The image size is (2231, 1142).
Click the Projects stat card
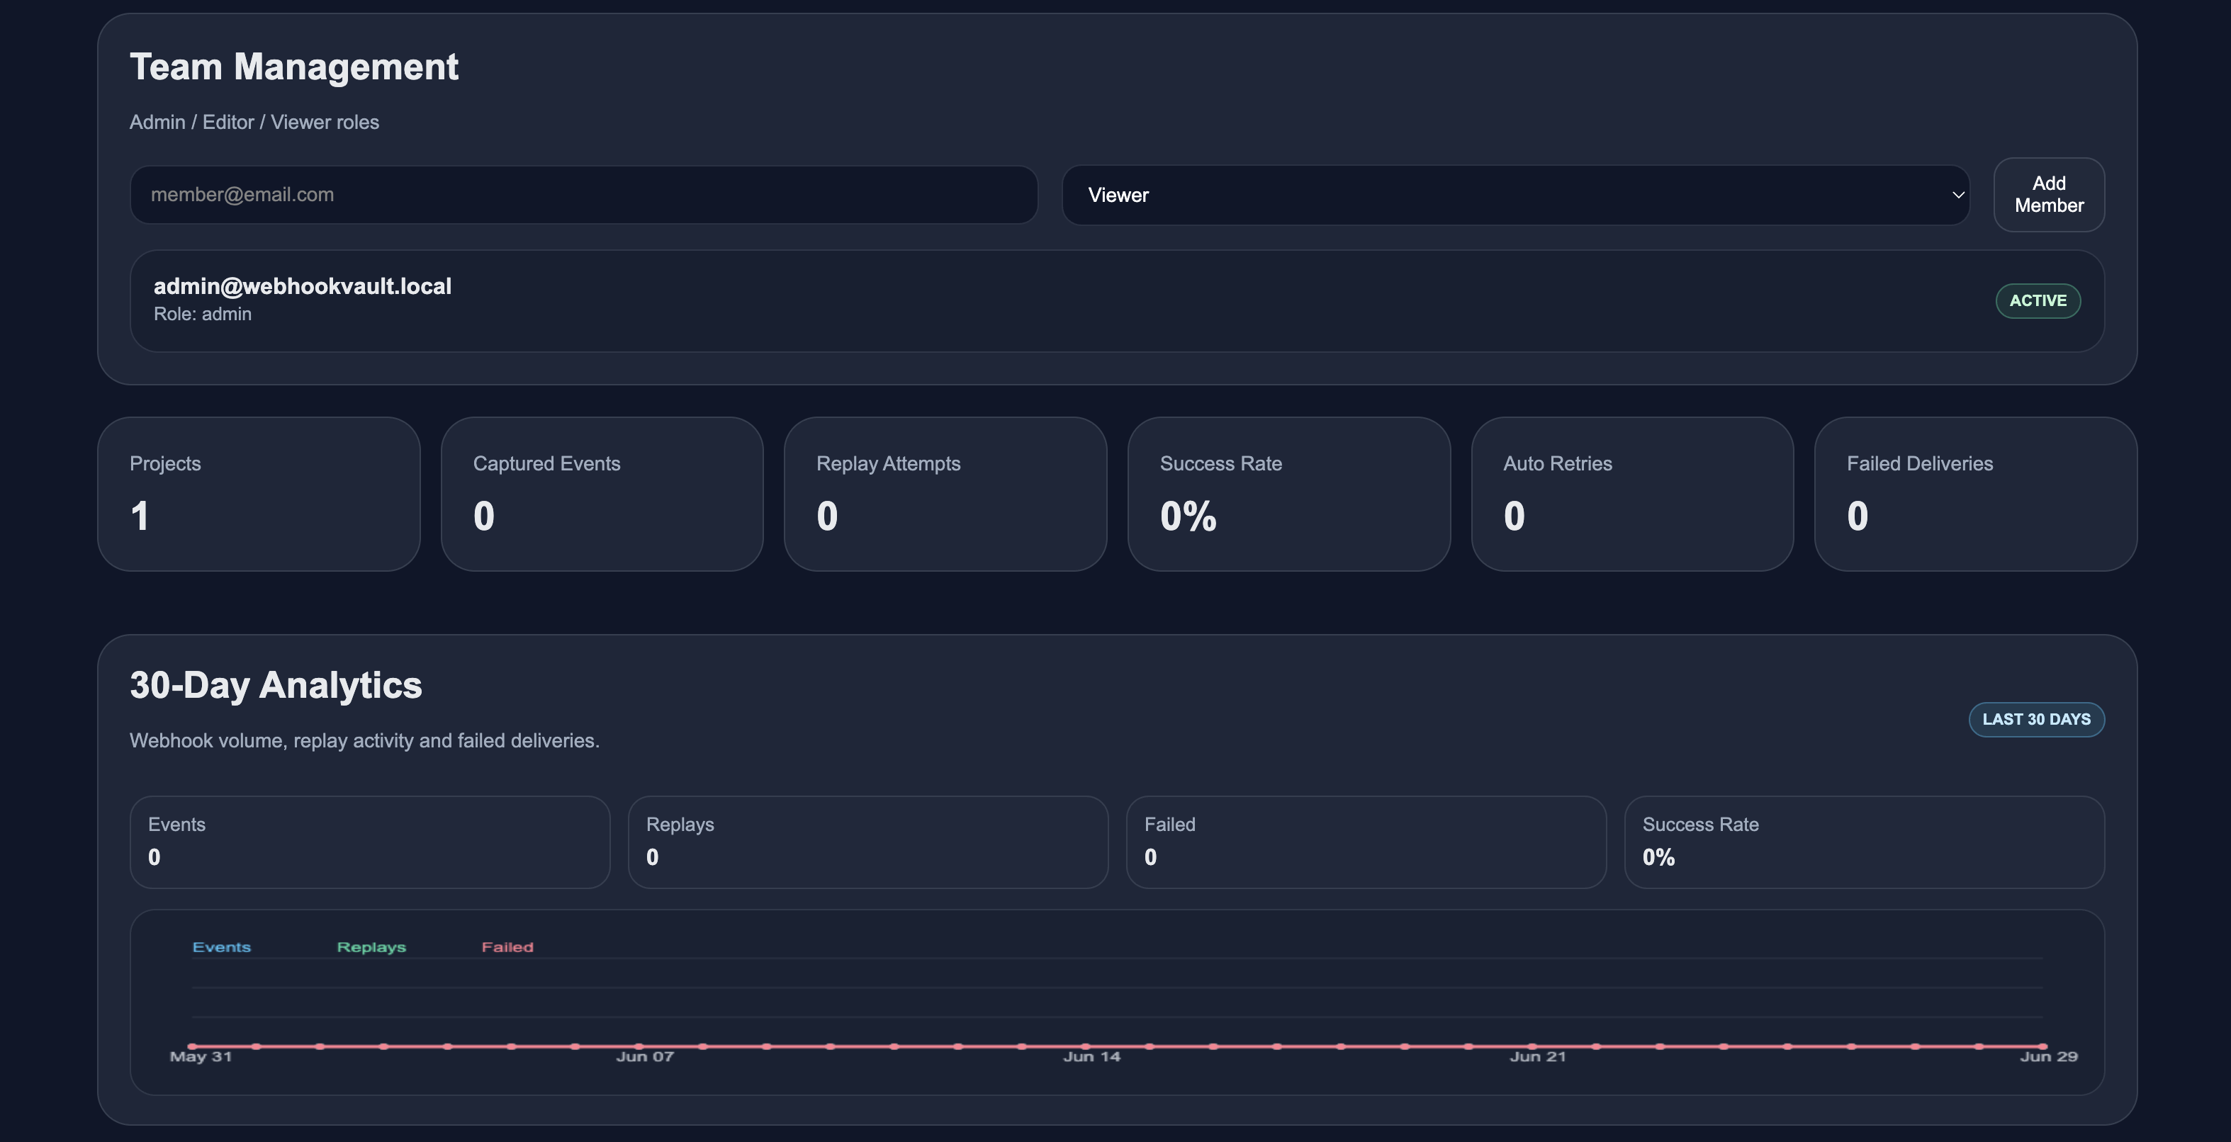click(259, 494)
